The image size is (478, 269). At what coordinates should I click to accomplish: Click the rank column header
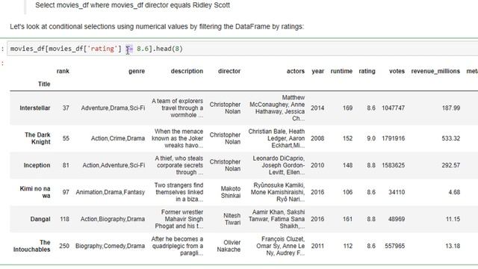click(63, 71)
